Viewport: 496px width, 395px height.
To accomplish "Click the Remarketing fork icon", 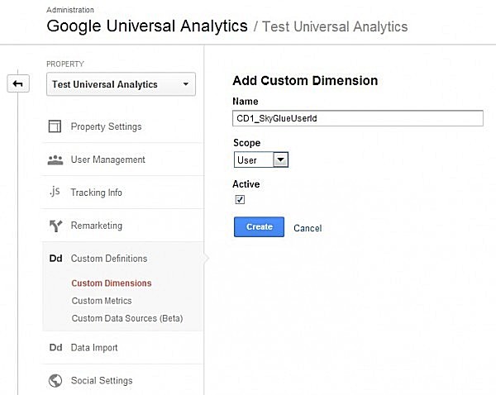I will (55, 226).
